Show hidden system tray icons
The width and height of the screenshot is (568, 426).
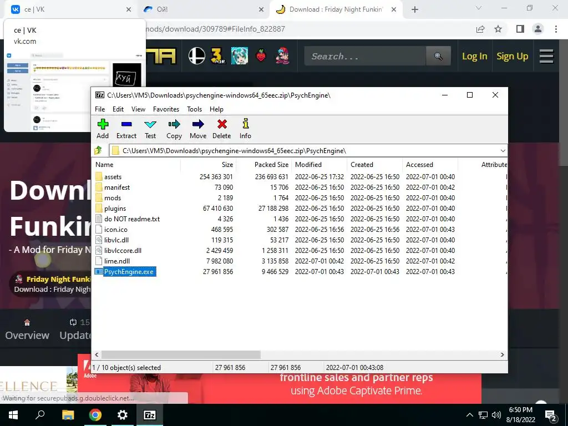pyautogui.click(x=469, y=415)
